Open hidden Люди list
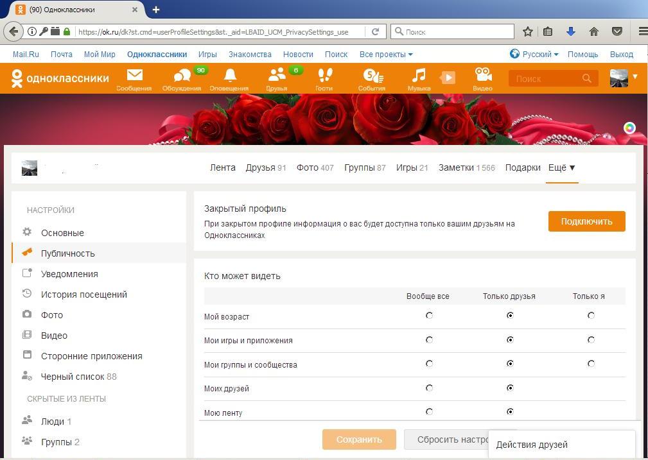 pyautogui.click(x=99, y=422)
